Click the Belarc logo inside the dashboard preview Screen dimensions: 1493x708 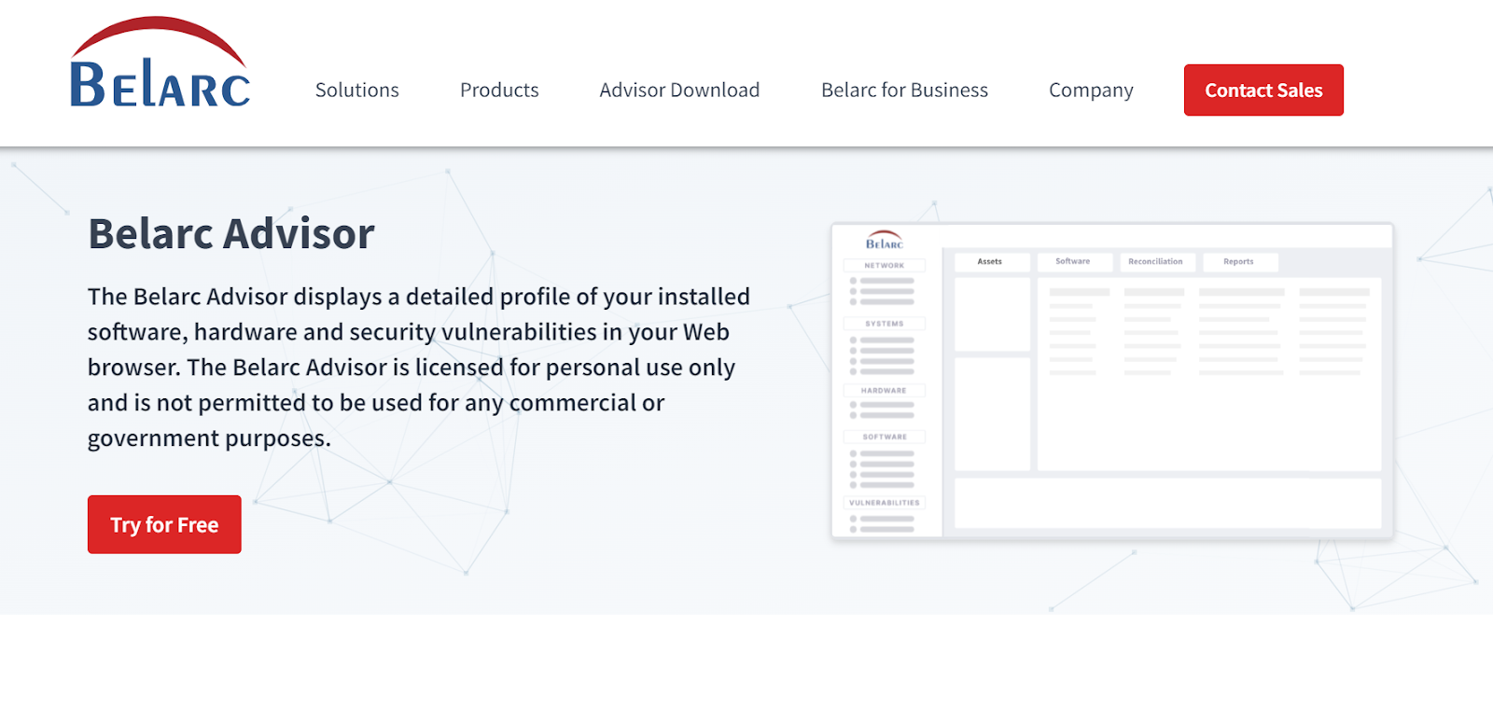[x=884, y=241]
